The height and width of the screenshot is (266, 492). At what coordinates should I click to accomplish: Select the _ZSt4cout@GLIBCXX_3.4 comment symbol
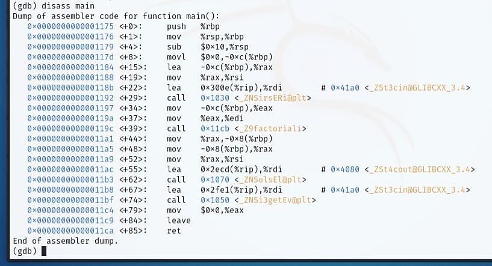click(x=420, y=169)
